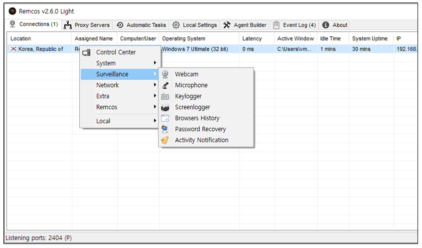Expand the System submenu arrow

coord(155,63)
